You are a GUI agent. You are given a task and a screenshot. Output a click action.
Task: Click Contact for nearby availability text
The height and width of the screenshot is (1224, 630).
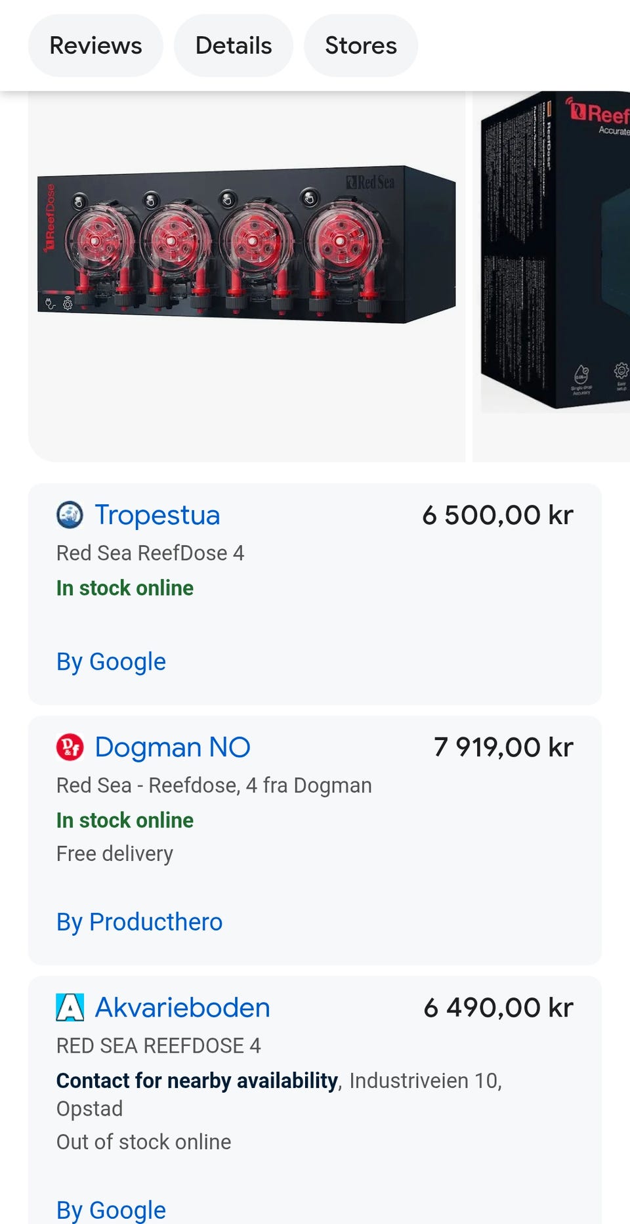(x=197, y=1081)
